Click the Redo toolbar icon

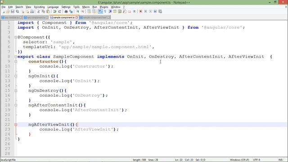click(59, 11)
